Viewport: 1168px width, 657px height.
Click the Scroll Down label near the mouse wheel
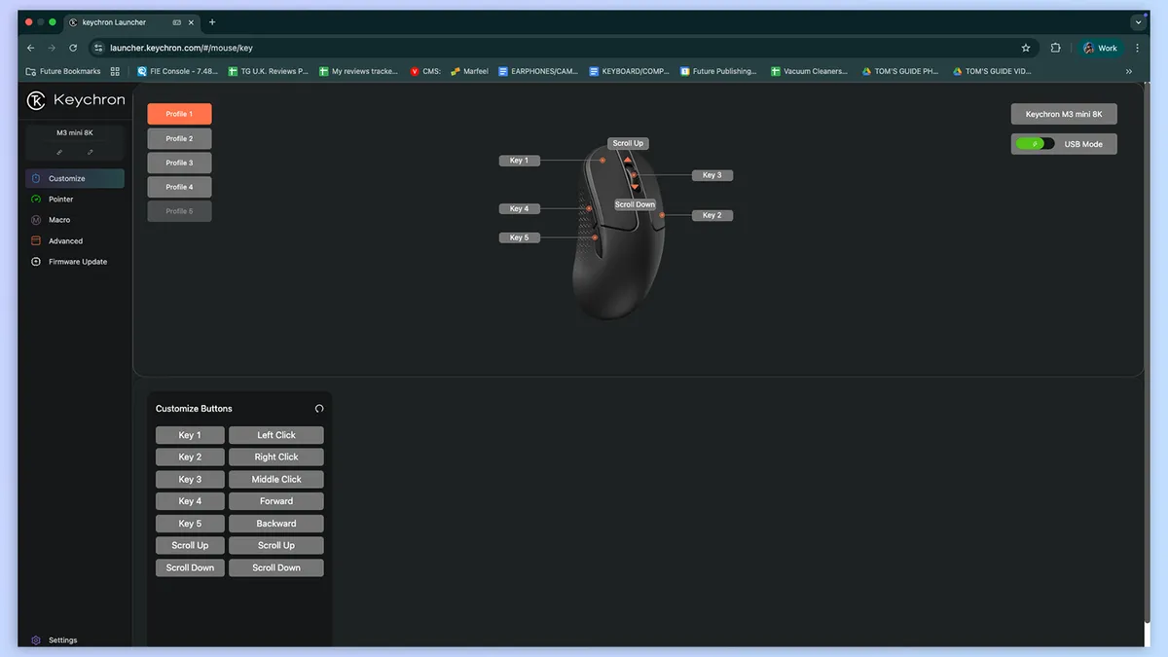pos(635,204)
